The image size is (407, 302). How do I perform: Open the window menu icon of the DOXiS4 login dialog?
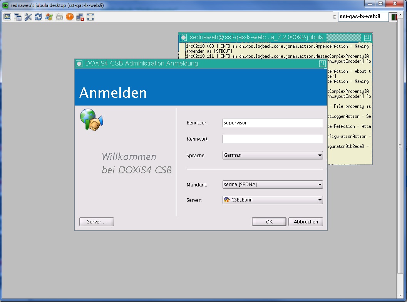[79, 64]
